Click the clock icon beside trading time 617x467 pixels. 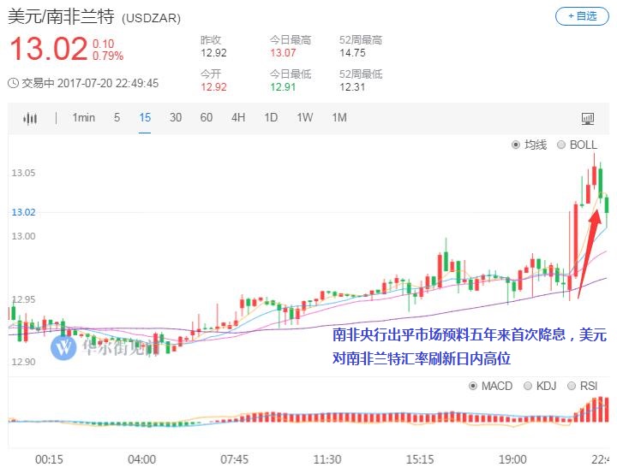click(x=13, y=83)
